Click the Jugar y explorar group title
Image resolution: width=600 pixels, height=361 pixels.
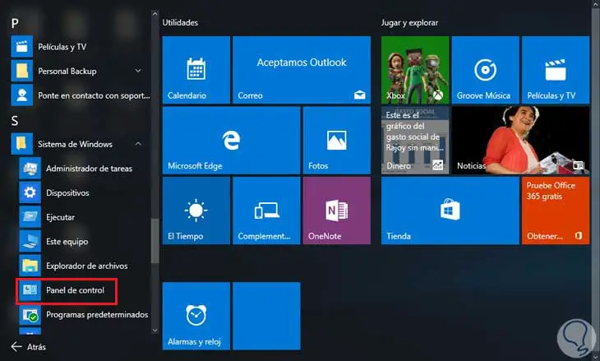(x=409, y=22)
